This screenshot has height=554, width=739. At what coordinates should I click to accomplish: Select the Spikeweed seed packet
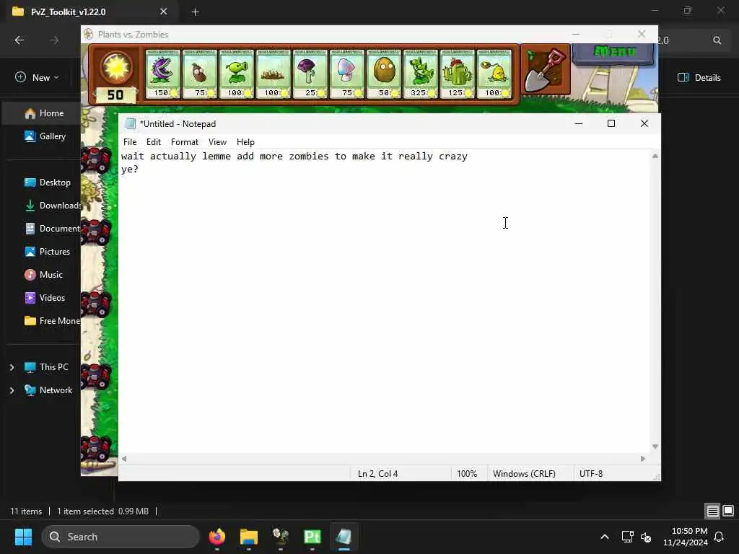pos(273,74)
